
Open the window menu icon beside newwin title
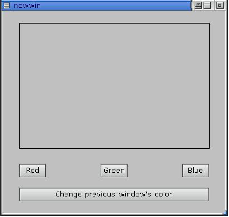[6, 6]
